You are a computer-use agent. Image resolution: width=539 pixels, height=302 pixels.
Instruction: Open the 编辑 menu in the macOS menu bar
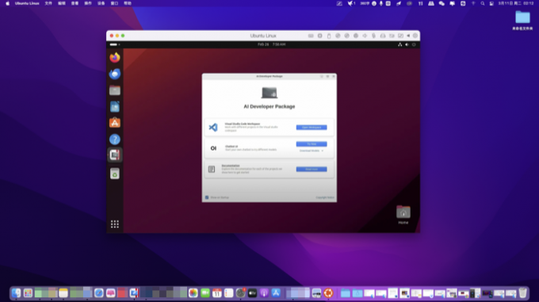[x=62, y=3]
